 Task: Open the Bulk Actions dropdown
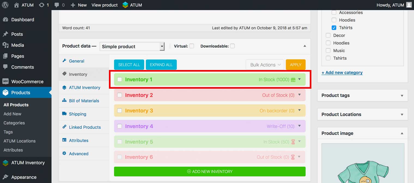coord(265,65)
